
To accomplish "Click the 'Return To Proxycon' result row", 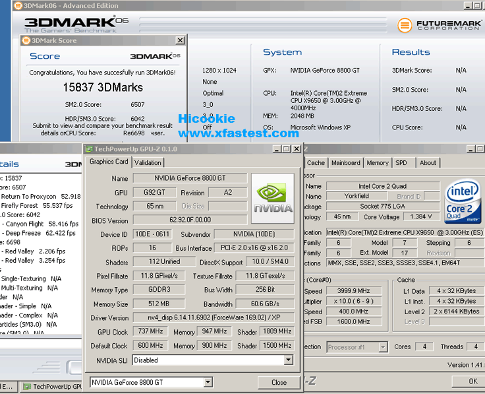I will pos(40,197).
